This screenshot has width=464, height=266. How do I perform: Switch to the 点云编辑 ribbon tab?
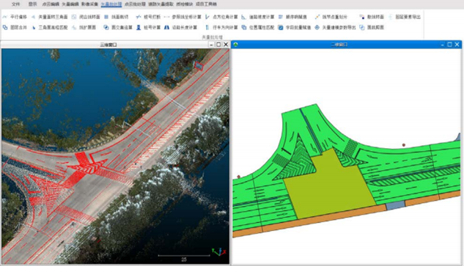coord(51,4)
